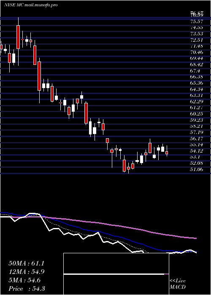Select the 63.31 price axis label
The height and width of the screenshot is (295, 211).
[x=197, y=95]
